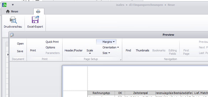Select the printer ribbon tab

click(38, 11)
